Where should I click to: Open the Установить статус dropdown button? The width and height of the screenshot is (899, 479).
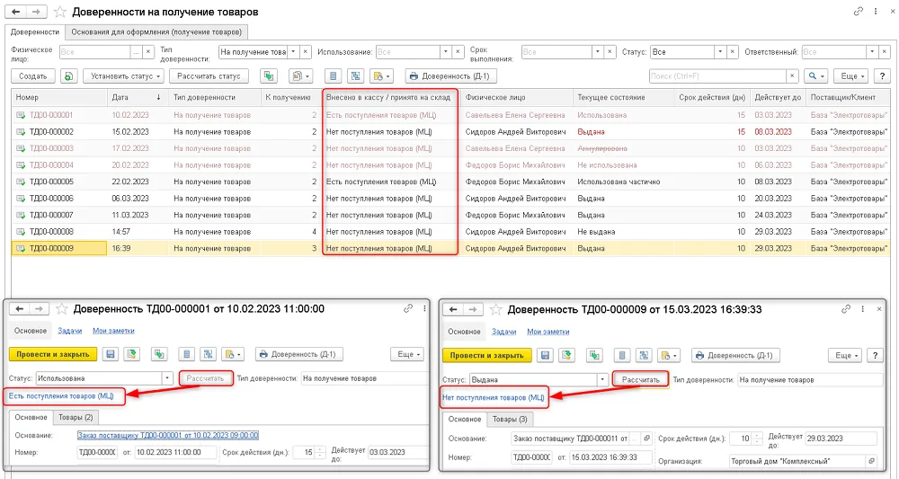[124, 76]
